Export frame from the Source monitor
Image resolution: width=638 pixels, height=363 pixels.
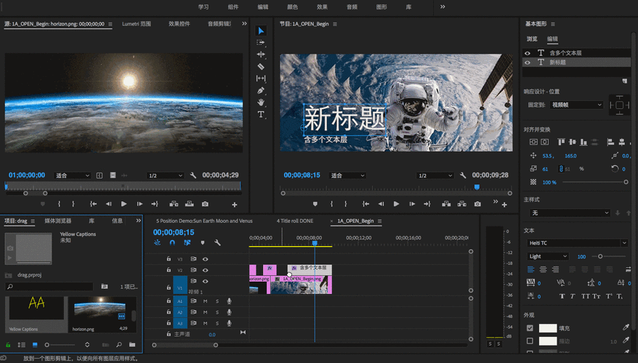point(205,204)
